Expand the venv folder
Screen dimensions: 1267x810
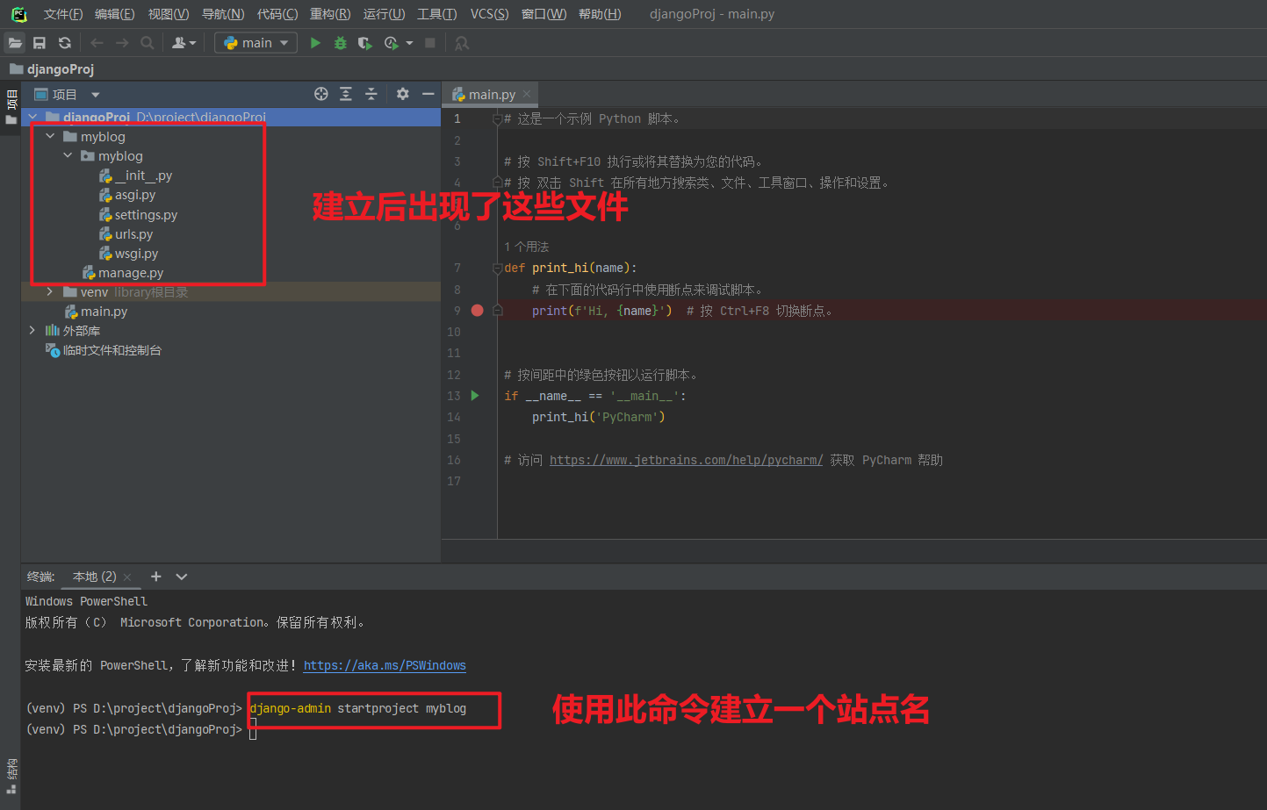click(50, 291)
